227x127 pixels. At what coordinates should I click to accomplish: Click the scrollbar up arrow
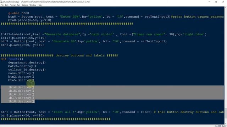[226, 8]
